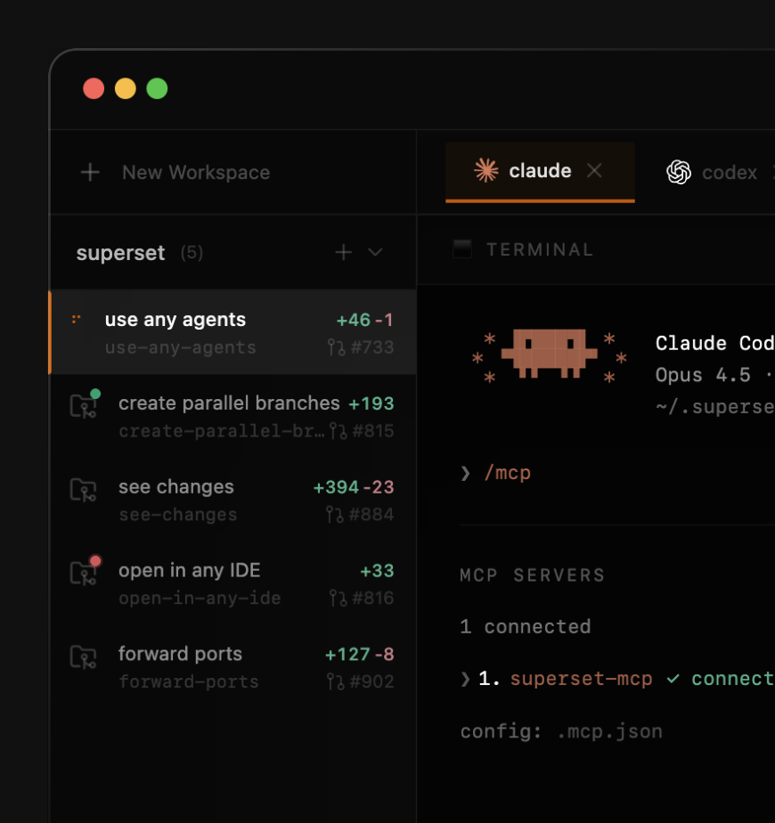The height and width of the screenshot is (823, 775).
Task: Add a workspace to superset project
Action: 343,252
